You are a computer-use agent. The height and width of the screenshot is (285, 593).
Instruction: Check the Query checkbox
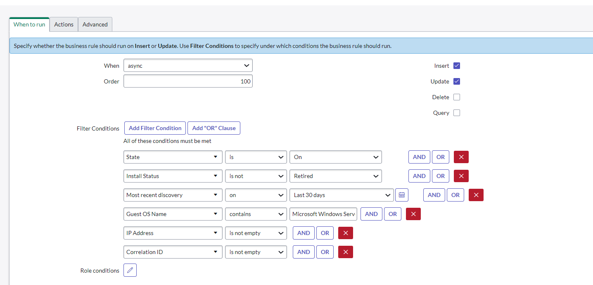click(456, 112)
